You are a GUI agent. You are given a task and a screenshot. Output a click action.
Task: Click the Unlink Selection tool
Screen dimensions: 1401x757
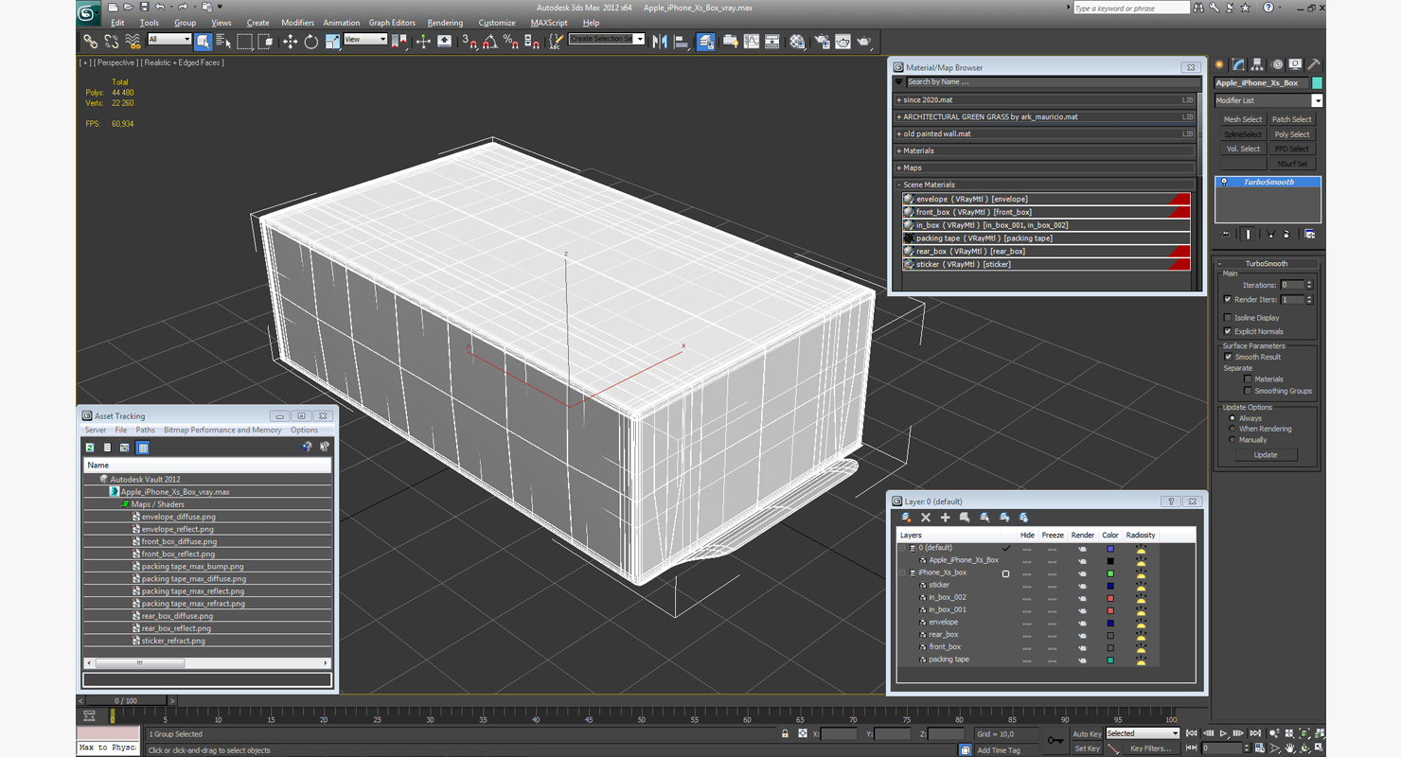111,42
